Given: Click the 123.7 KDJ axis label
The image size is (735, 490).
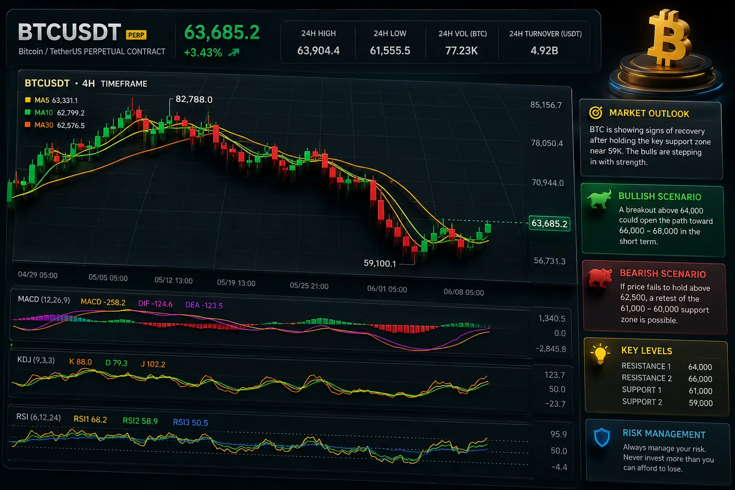Looking at the screenshot, I should click(555, 375).
